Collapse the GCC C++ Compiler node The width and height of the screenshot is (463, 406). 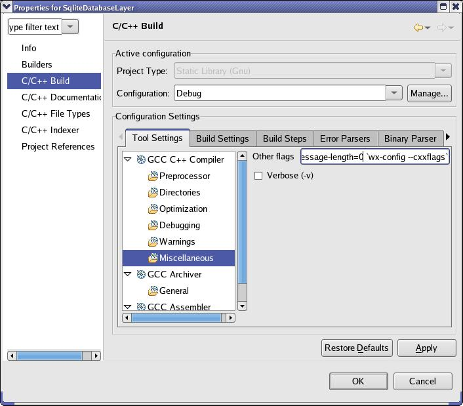coord(128,159)
